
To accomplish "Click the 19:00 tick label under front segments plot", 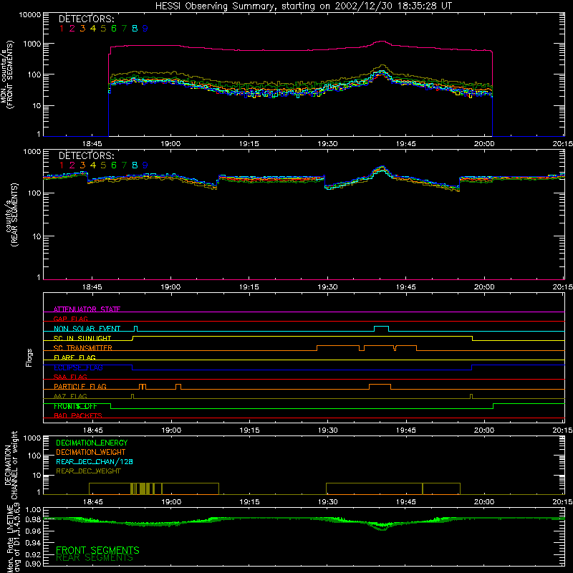I will click(x=170, y=144).
